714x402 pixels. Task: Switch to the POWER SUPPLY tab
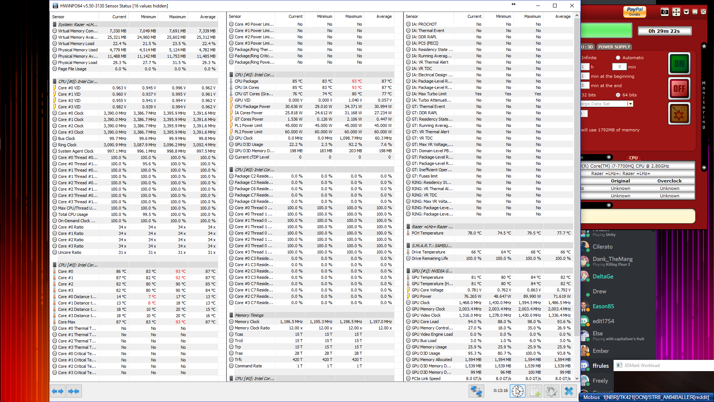(x=614, y=47)
